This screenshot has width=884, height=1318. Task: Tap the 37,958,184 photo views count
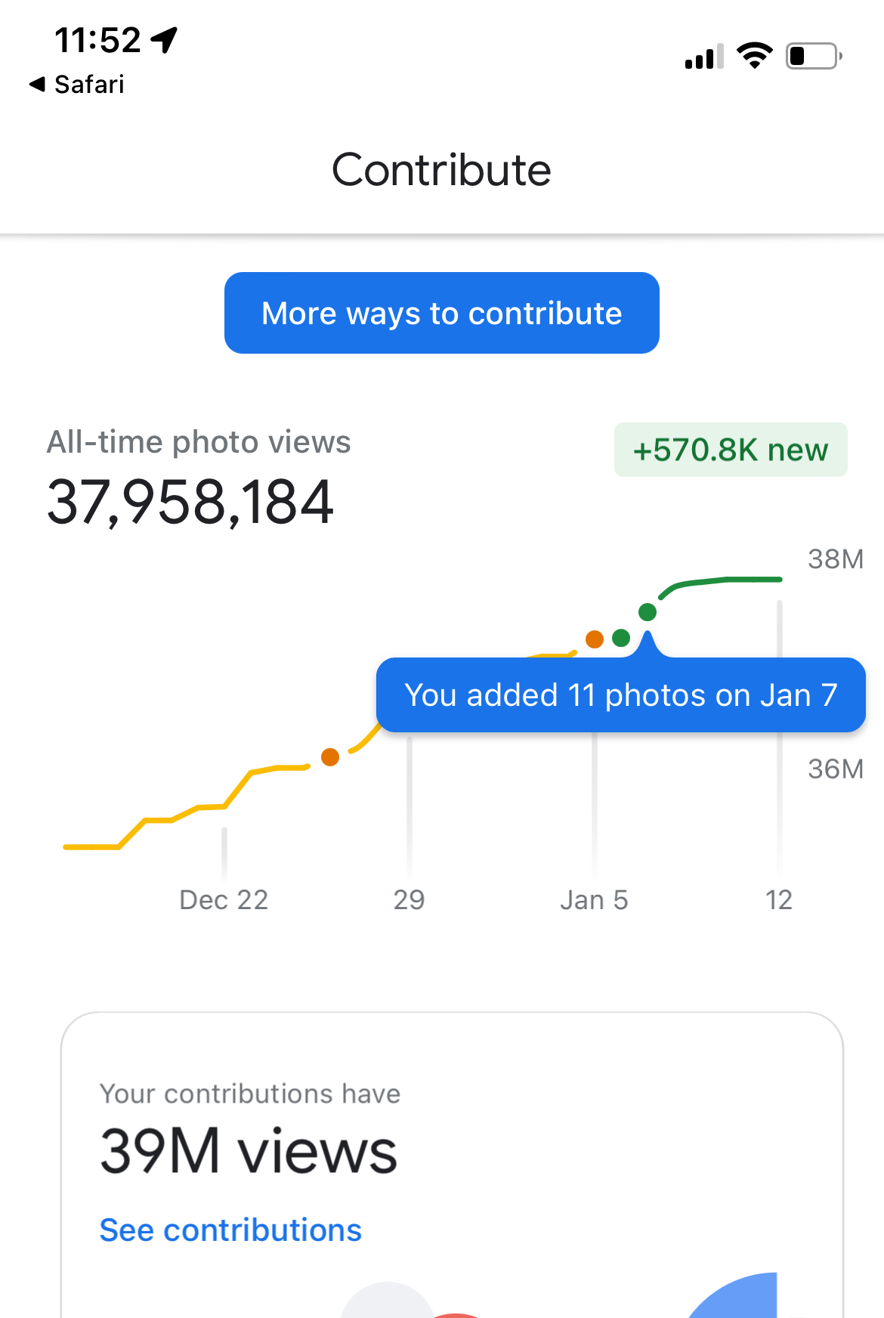tap(190, 503)
